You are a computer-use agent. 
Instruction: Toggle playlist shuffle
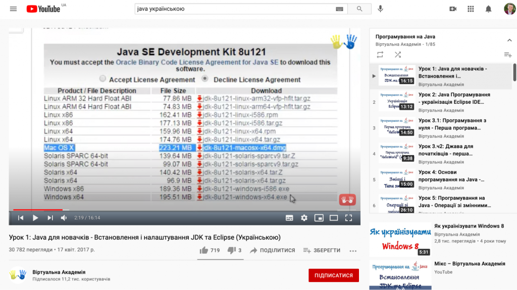coord(397,55)
